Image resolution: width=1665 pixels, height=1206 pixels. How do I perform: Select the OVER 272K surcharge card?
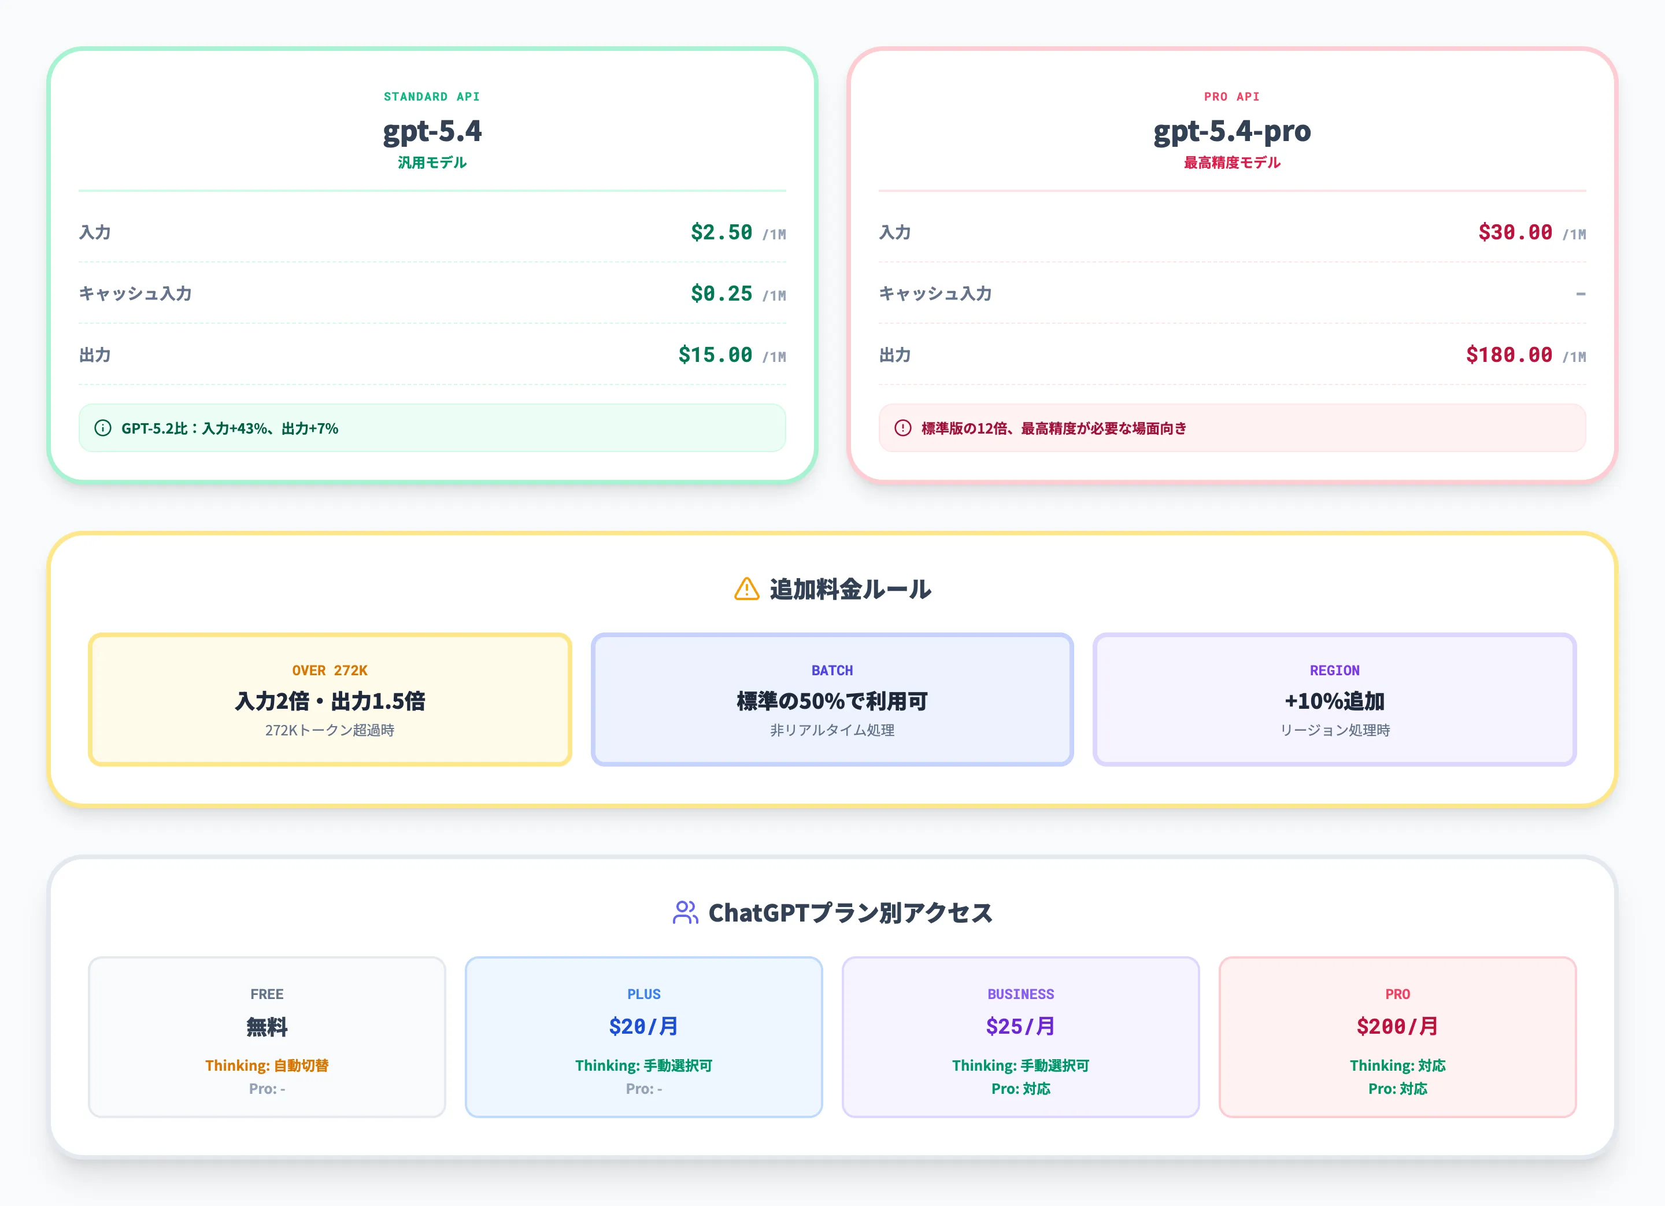[x=330, y=698]
